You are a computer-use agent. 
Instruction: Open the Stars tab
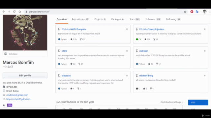pos(135,19)
